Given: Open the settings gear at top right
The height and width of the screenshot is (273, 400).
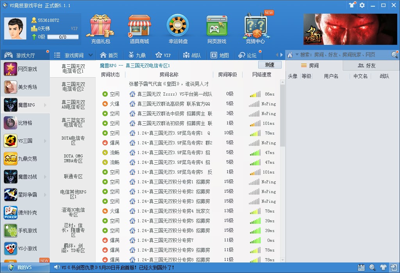Looking at the screenshot, I should tap(362, 5).
